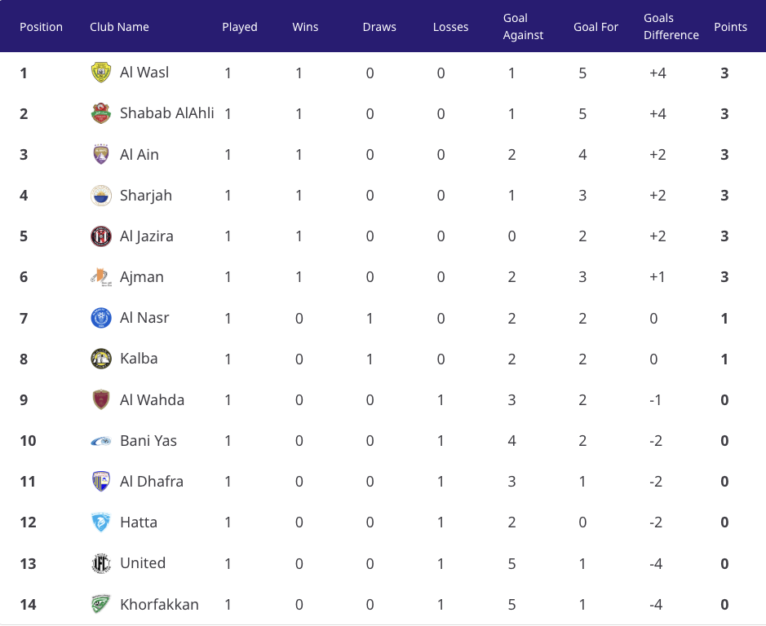Select the Al Wahda maroon shield
The height and width of the screenshot is (626, 766).
pyautogui.click(x=101, y=400)
